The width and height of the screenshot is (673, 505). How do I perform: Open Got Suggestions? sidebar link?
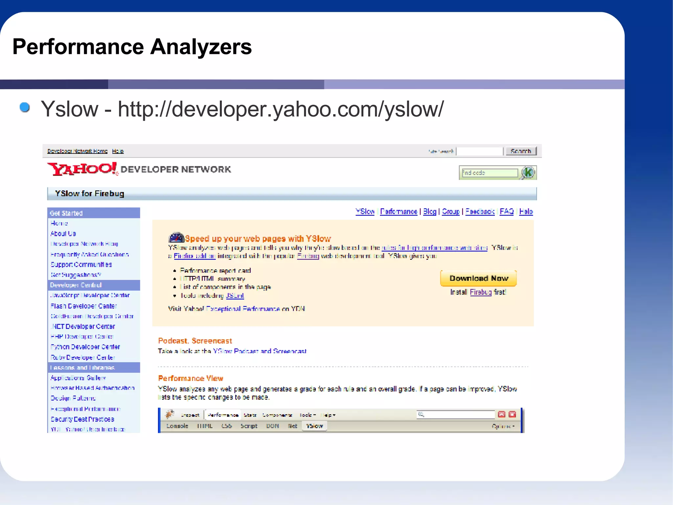pyautogui.click(x=76, y=275)
